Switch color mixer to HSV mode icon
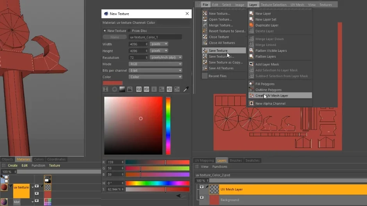367x206 pixels. pos(146,89)
